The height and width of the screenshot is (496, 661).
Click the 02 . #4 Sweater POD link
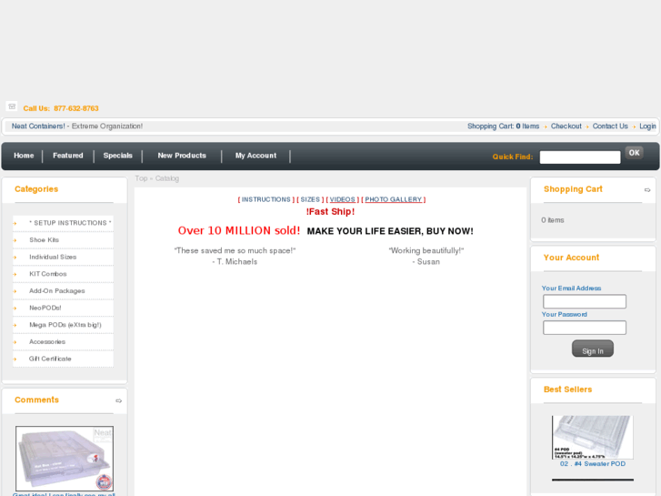click(593, 463)
